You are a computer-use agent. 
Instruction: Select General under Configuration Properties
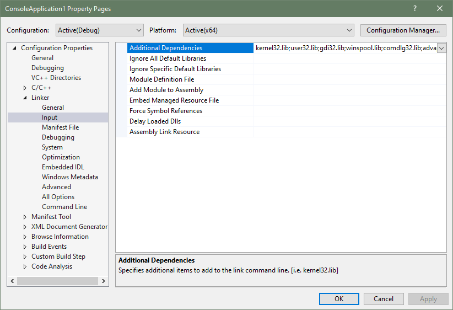click(42, 58)
